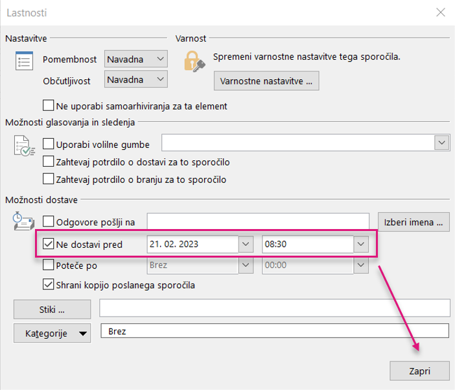
Task: Uncheck 'Shrani kopijo poslanega sporočila'
Action: coord(48,284)
